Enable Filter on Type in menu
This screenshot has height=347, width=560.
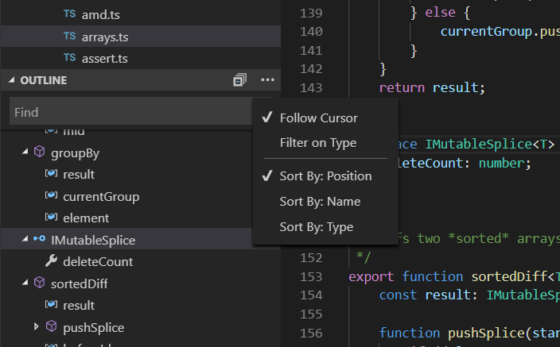317,143
